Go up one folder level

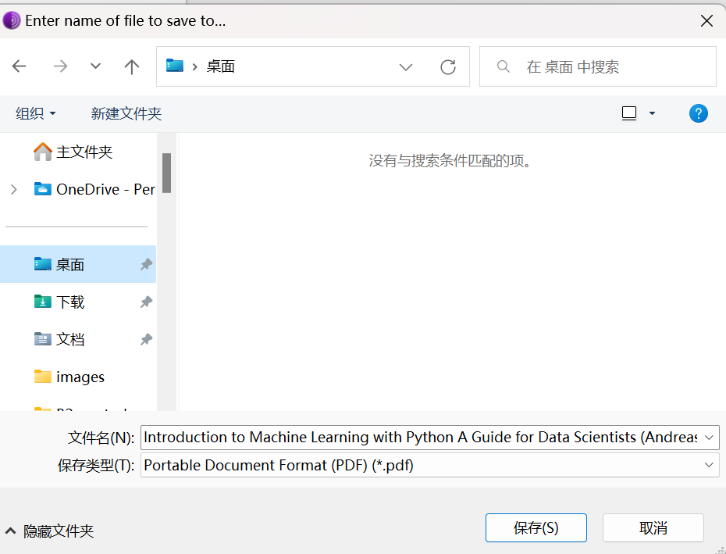pos(132,66)
